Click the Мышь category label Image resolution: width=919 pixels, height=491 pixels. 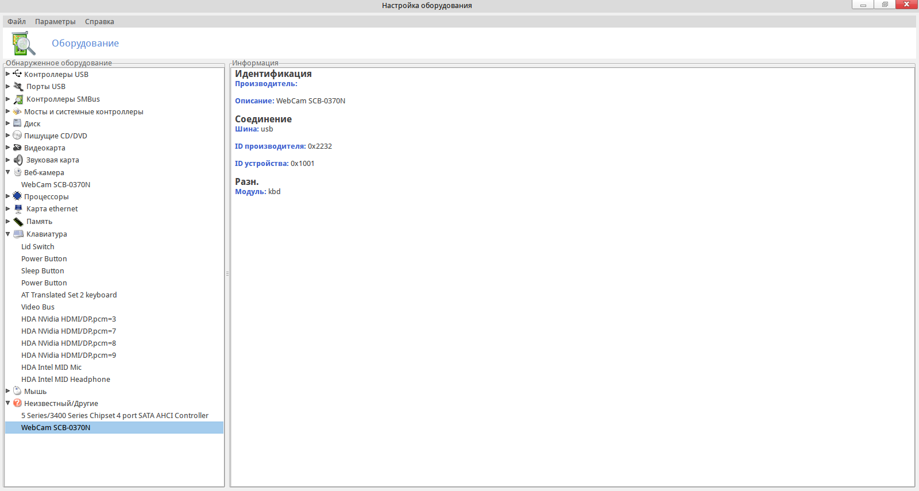tap(36, 391)
